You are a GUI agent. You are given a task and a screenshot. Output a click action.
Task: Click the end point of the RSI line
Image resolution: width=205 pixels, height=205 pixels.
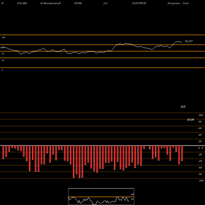tap(182, 42)
